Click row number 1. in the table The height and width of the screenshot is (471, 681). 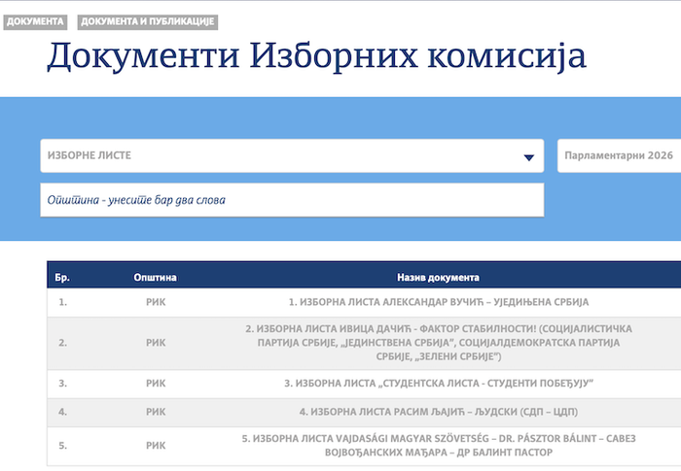(63, 302)
